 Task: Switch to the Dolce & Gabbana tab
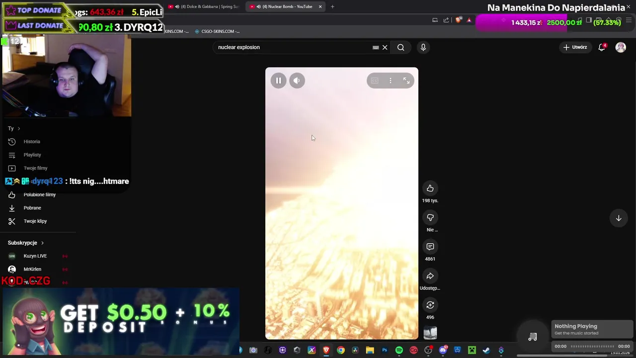(205, 6)
